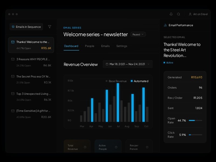Click the user profile icon beside Art on Steel

[x=190, y=14]
